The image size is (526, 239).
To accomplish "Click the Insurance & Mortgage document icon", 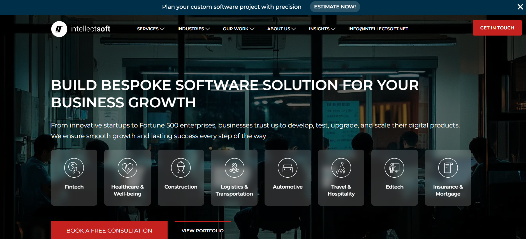I will pyautogui.click(x=448, y=168).
